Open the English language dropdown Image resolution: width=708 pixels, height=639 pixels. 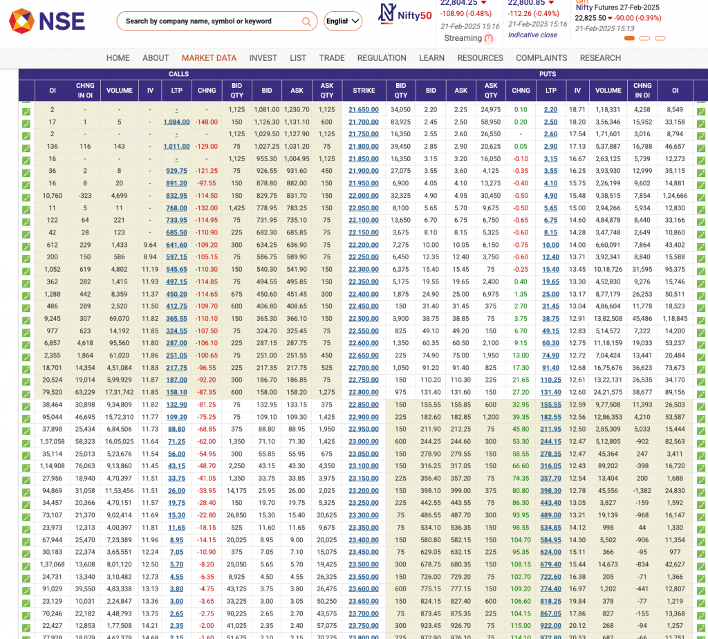click(343, 21)
